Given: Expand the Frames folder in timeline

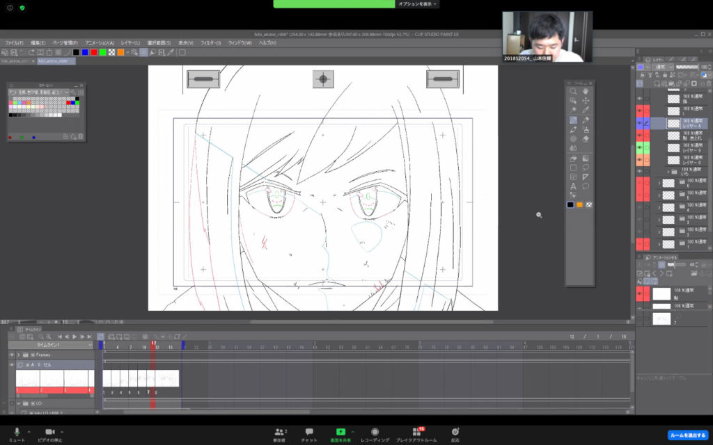Looking at the screenshot, I should [x=19, y=355].
